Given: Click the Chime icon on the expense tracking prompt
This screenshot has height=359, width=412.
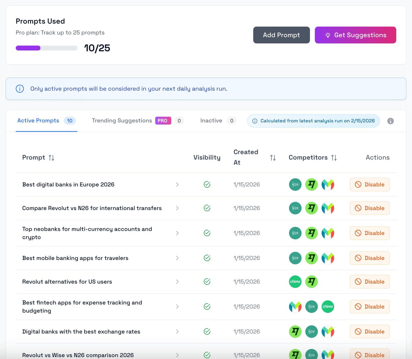Looking at the screenshot, I should 328,307.
